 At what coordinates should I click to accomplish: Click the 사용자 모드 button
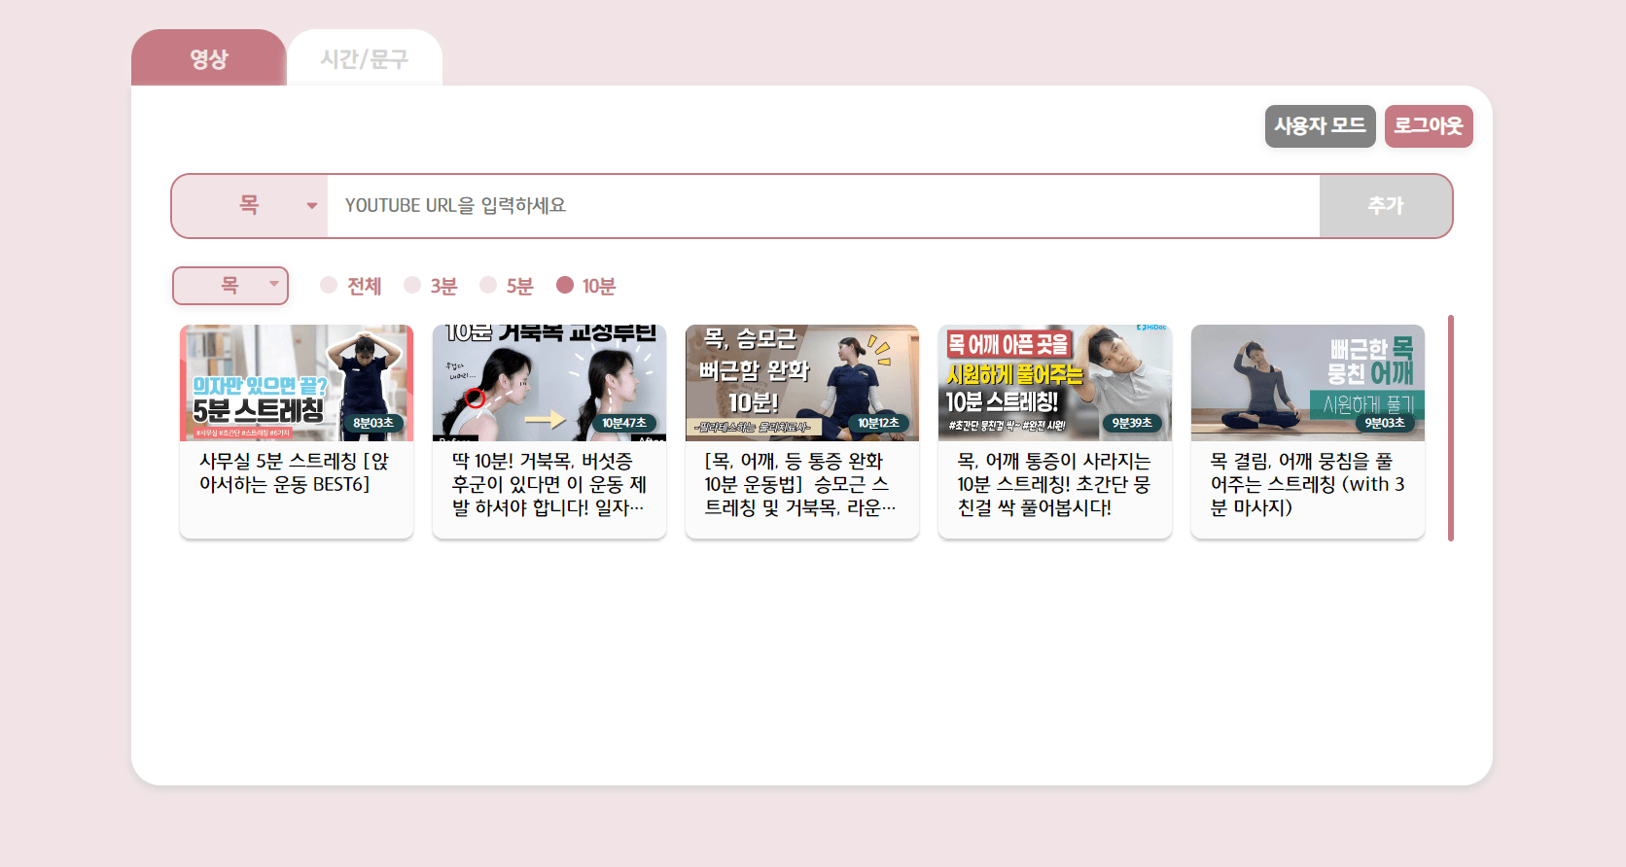click(x=1320, y=126)
